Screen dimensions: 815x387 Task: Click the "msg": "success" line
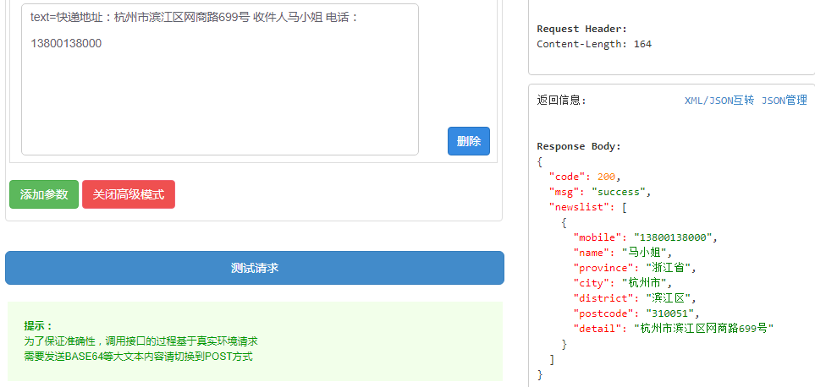pos(600,192)
